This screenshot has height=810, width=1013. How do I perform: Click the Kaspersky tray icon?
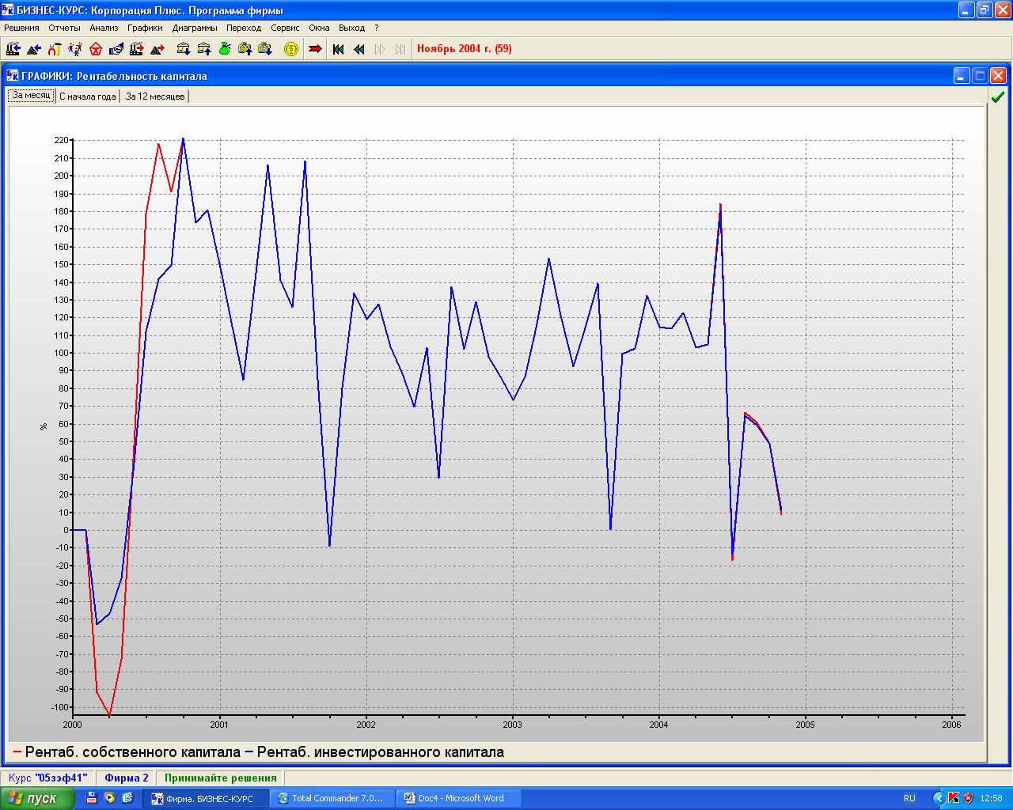point(954,798)
